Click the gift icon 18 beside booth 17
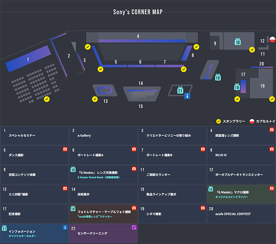Image resolution: width=276 pixels, height=244 pixels. tap(237, 87)
